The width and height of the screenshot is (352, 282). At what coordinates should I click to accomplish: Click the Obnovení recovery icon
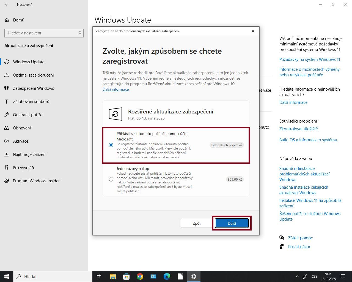(7, 128)
